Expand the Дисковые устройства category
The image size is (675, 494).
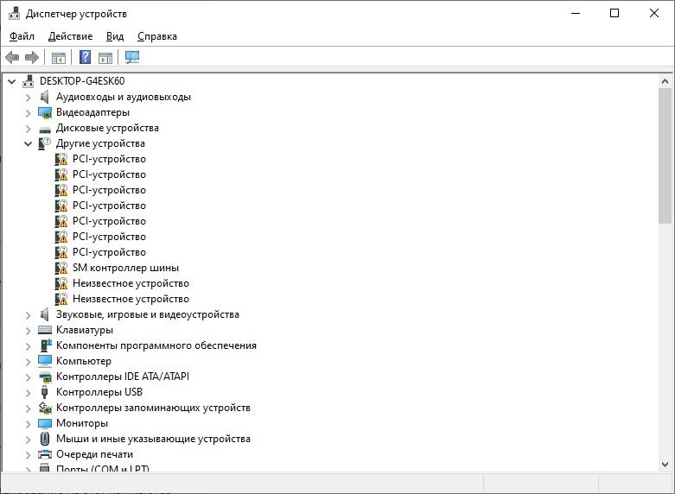coord(28,129)
